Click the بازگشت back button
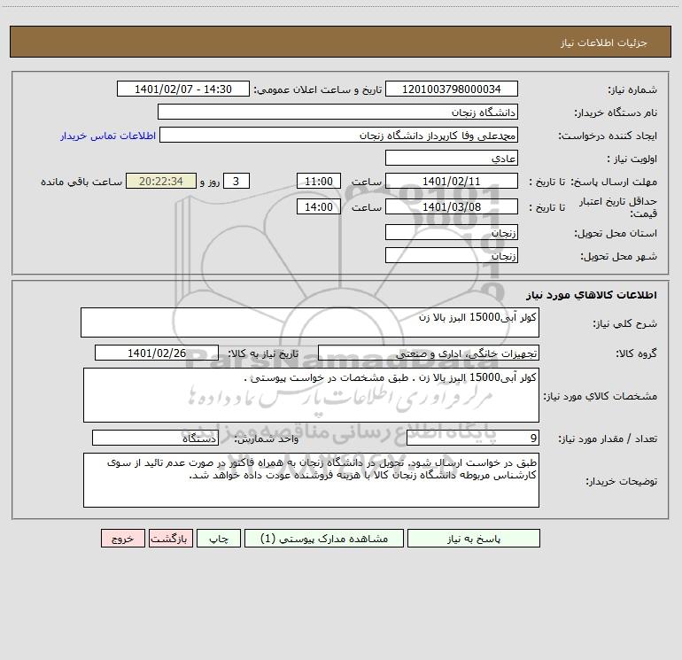The height and width of the screenshot is (660, 682). point(170,539)
